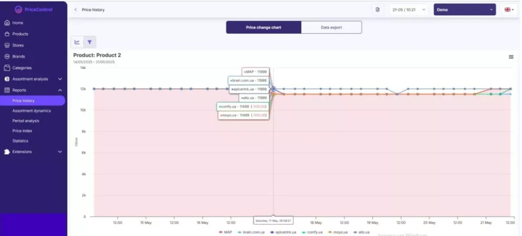
Task: Click the MAP - 11999 tooltip label
Action: pyautogui.click(x=255, y=72)
